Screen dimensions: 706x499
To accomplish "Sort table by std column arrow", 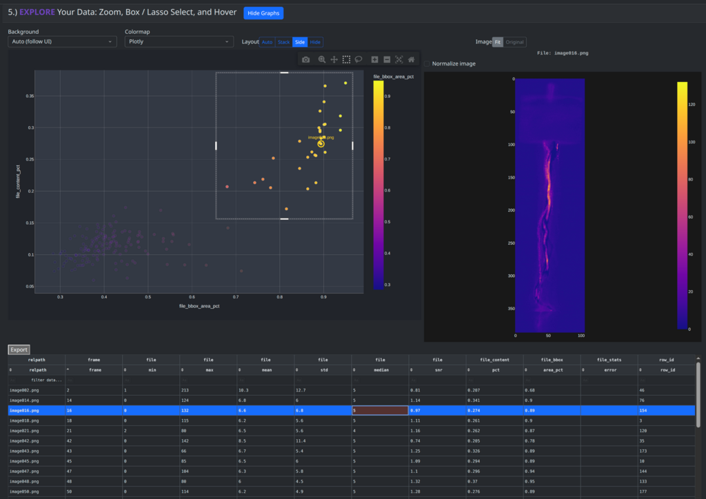I will click(x=296, y=370).
